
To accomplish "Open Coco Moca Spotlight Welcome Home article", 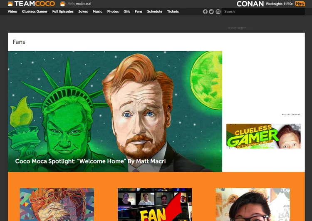I will tap(115, 111).
